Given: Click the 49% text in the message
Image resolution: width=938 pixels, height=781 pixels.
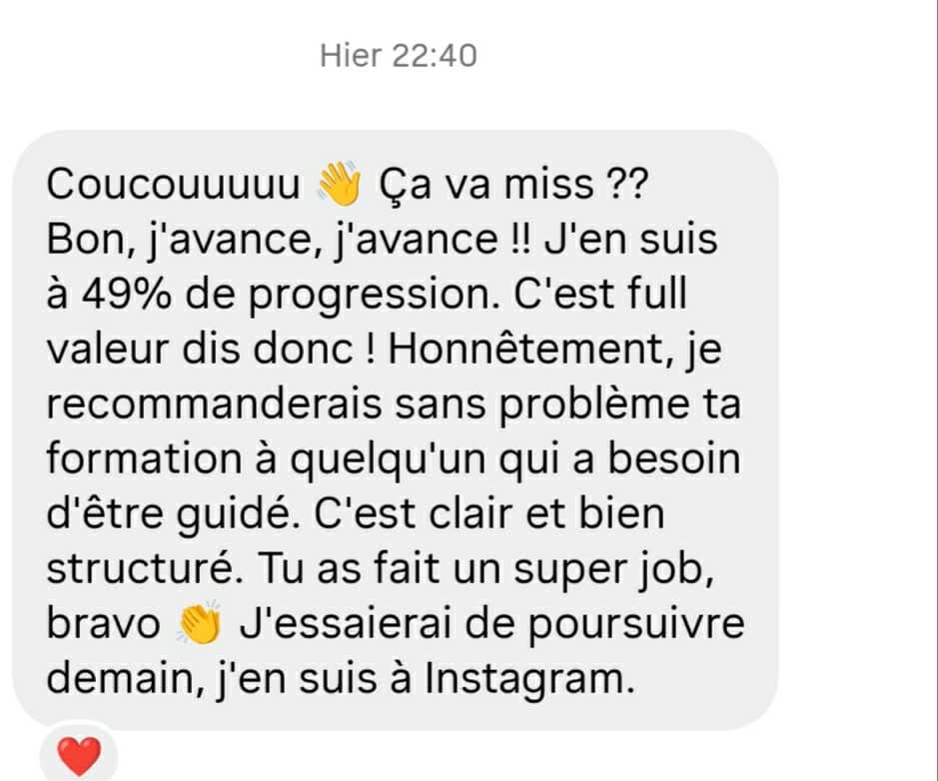Looking at the screenshot, I should click(x=126, y=295).
